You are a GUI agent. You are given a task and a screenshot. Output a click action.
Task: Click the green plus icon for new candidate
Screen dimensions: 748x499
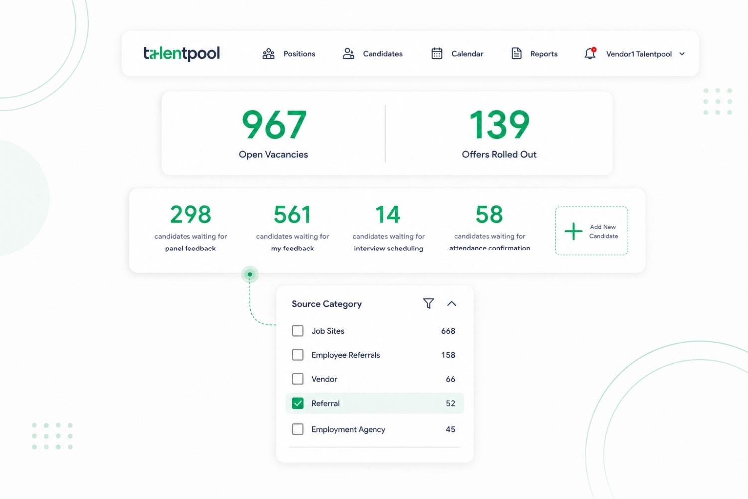click(573, 231)
